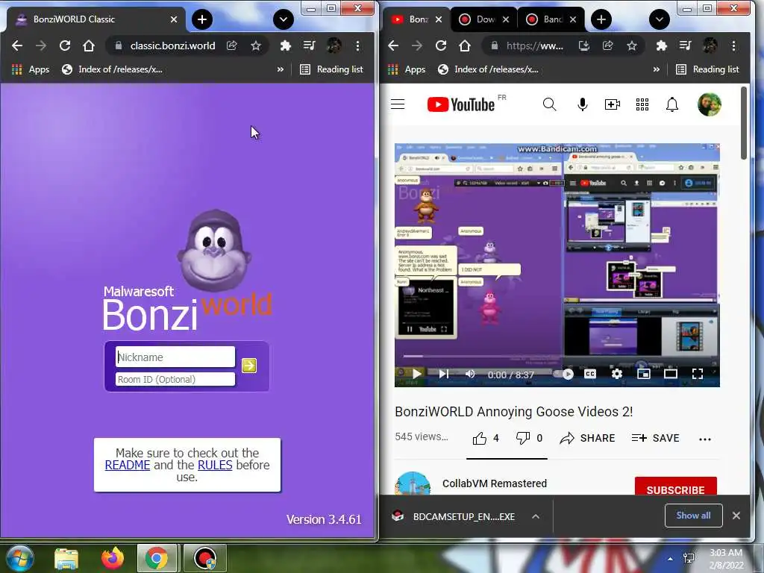The width and height of the screenshot is (764, 573).
Task: Like the video with thumbs up
Action: point(480,439)
